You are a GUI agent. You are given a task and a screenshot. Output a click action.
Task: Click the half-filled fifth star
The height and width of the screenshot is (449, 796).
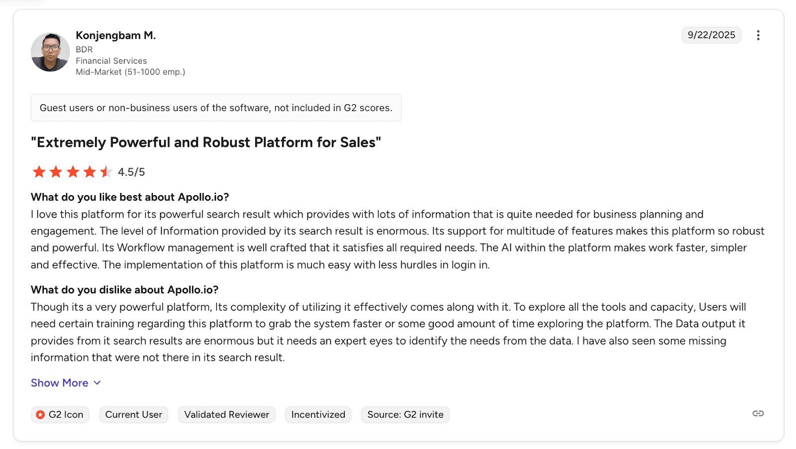click(105, 172)
